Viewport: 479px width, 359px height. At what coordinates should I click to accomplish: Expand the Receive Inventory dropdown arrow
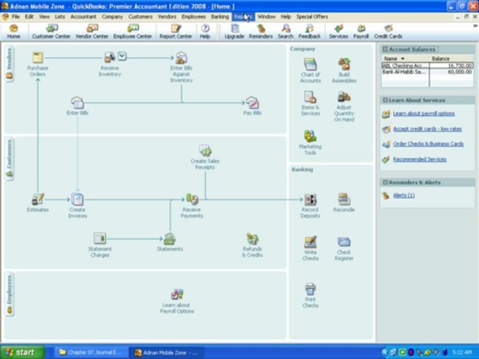pyautogui.click(x=122, y=56)
